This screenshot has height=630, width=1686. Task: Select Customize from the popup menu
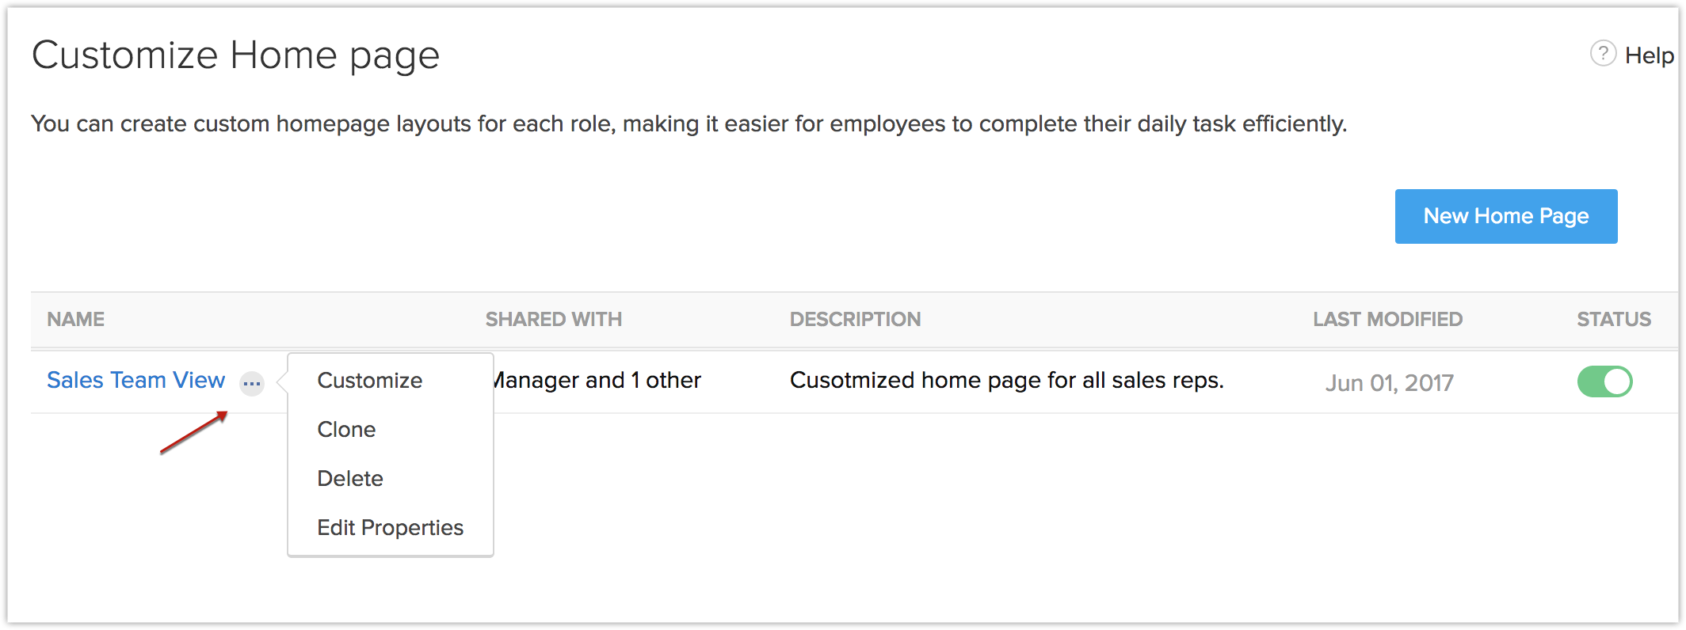pyautogui.click(x=369, y=381)
